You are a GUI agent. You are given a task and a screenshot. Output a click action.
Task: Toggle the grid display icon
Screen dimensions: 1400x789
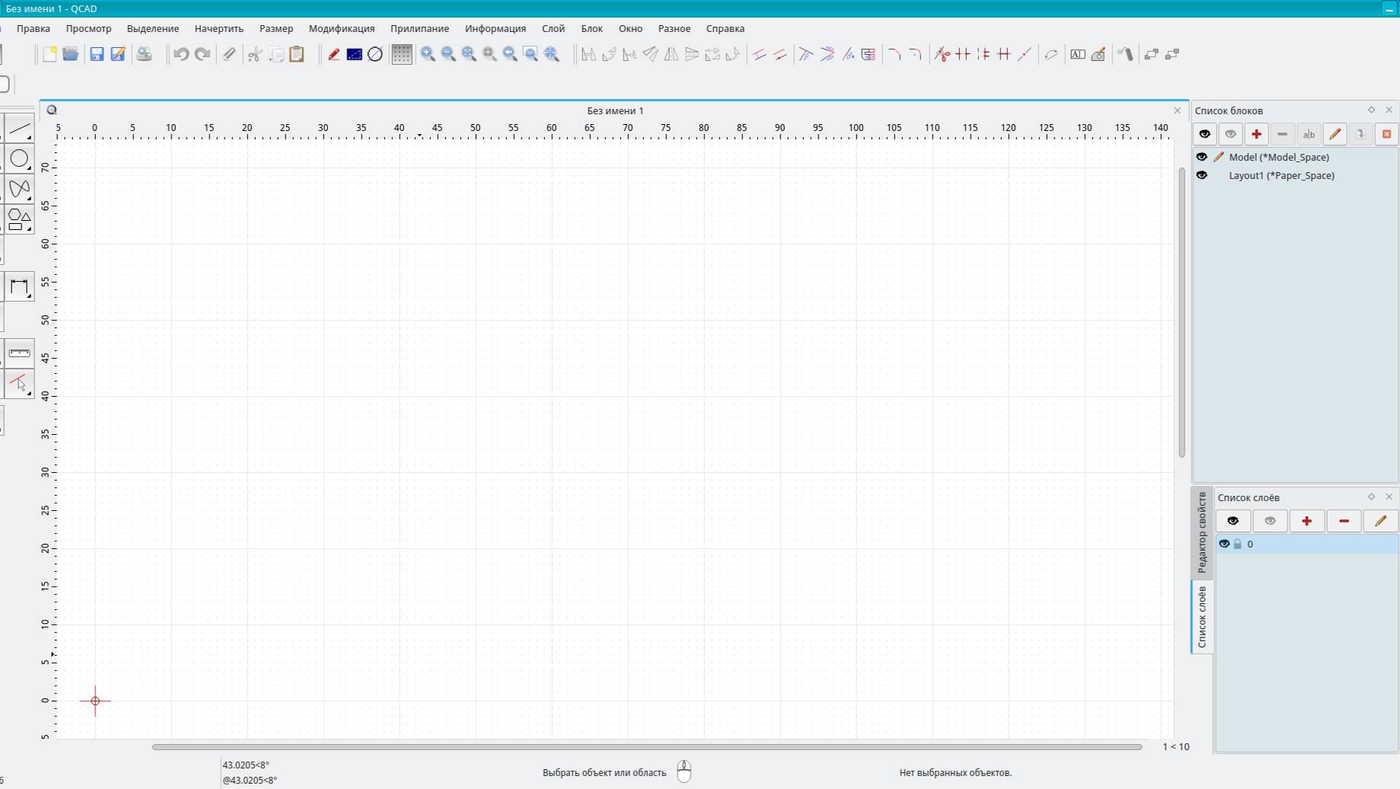pos(401,54)
